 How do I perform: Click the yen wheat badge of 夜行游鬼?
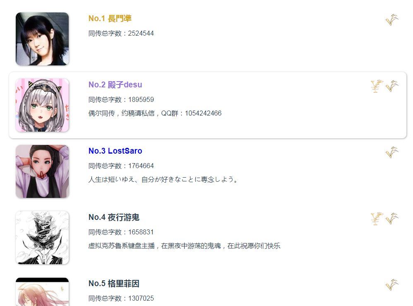click(377, 219)
